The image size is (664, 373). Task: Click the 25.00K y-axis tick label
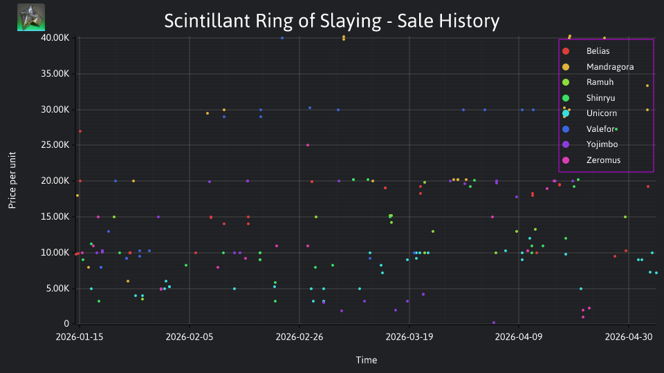point(55,145)
